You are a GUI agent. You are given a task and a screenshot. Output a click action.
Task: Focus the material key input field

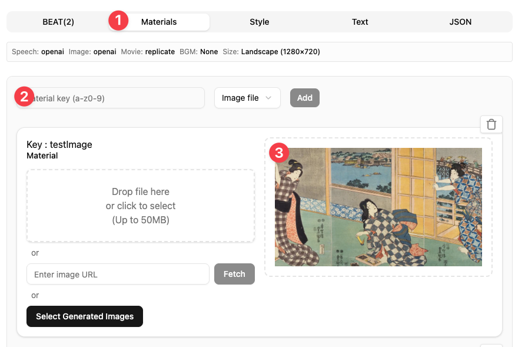click(x=111, y=98)
